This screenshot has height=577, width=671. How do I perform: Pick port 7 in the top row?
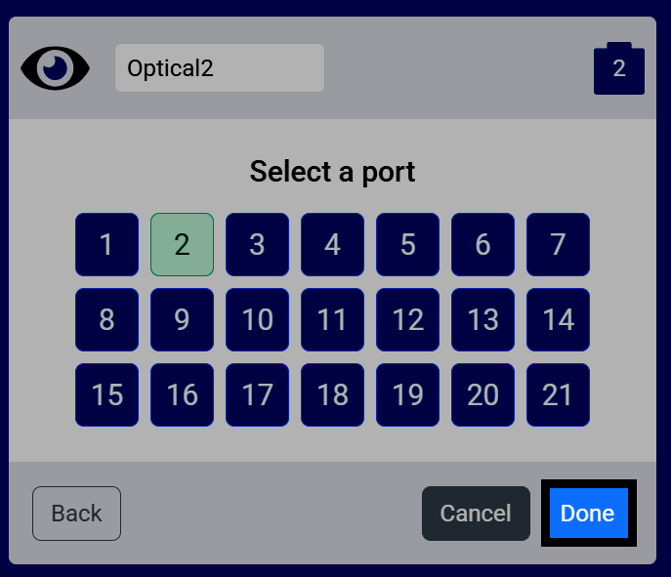558,245
